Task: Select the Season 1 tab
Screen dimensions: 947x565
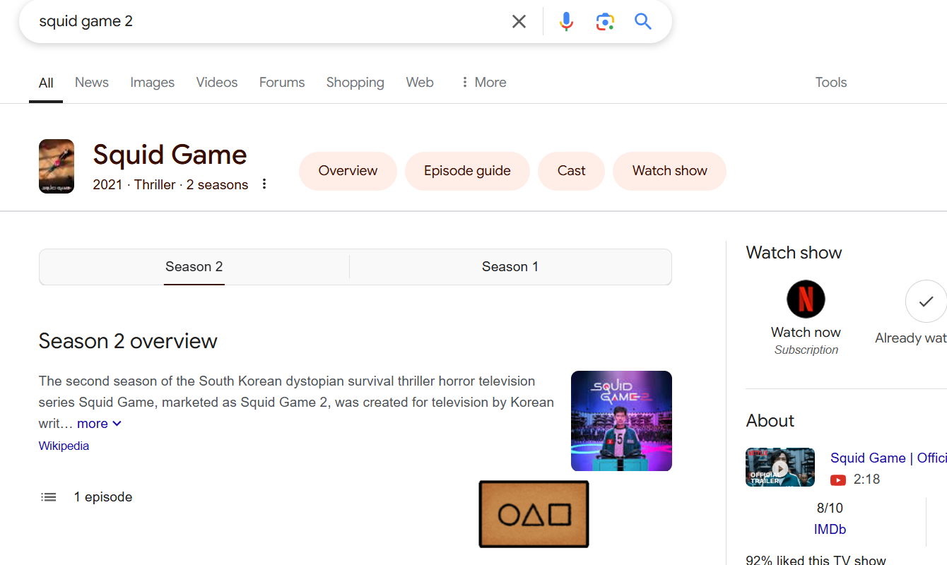Action: pos(510,266)
